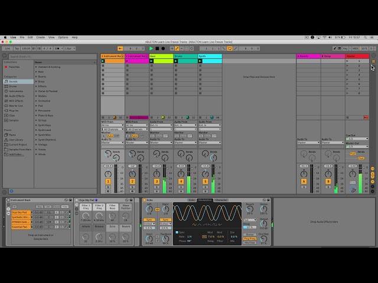Arm the Arrangement Record button
Screen dimensions: 378x283
pyautogui.click(x=163, y=48)
